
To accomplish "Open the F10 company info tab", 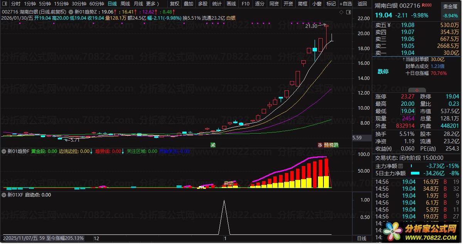I will pos(245,3).
